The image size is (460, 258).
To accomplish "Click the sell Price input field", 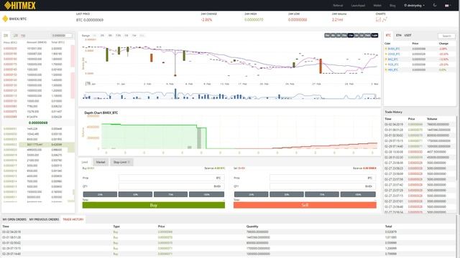I will click(x=323, y=178).
